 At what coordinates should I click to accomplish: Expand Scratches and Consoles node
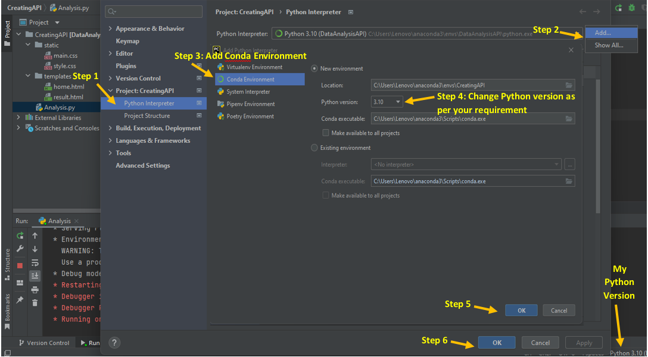(18, 128)
